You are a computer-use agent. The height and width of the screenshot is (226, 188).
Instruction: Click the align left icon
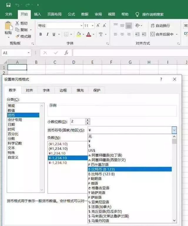coord(115,34)
